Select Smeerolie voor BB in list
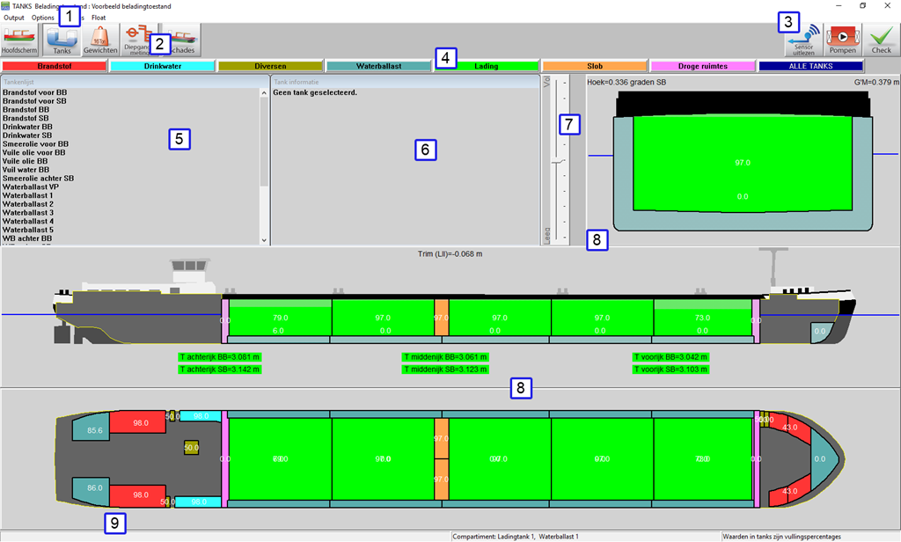Image resolution: width=901 pixels, height=542 pixels. (35, 143)
